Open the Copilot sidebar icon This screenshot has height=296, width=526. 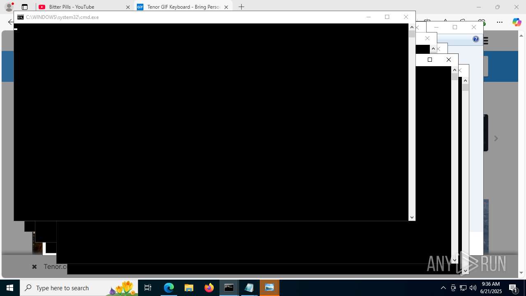(x=517, y=22)
